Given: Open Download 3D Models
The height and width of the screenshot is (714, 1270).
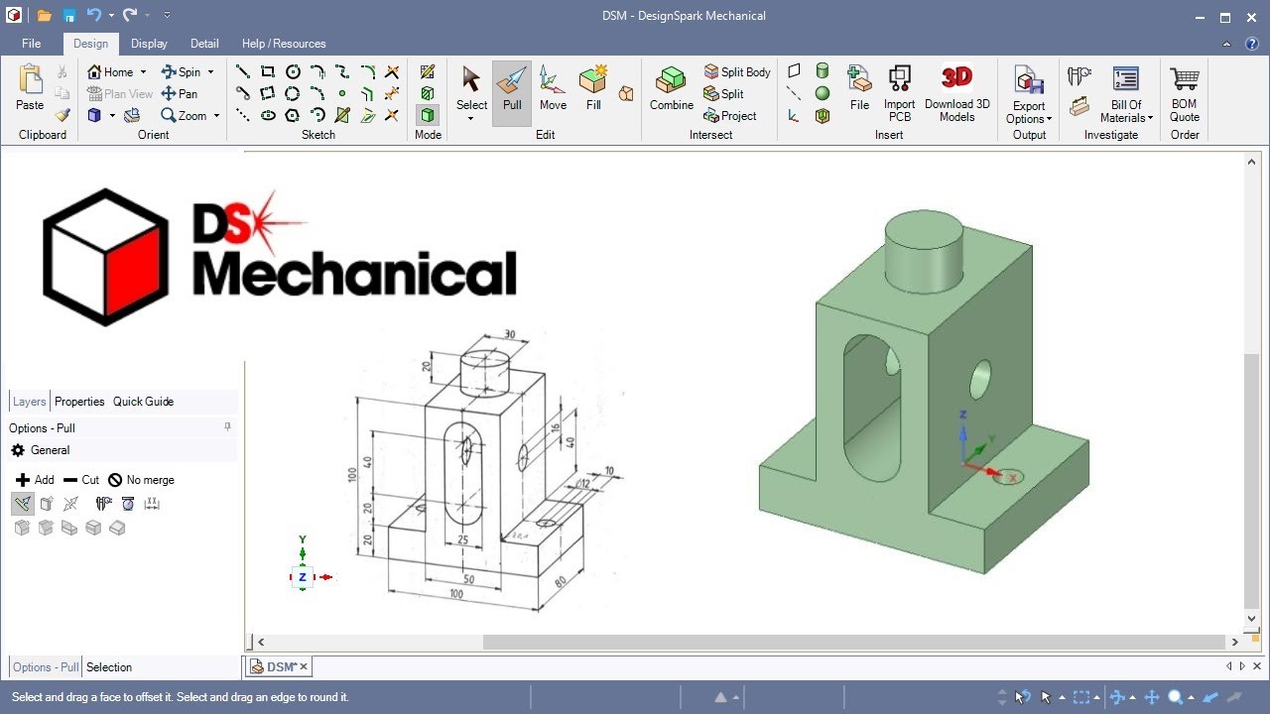Looking at the screenshot, I should 956,91.
